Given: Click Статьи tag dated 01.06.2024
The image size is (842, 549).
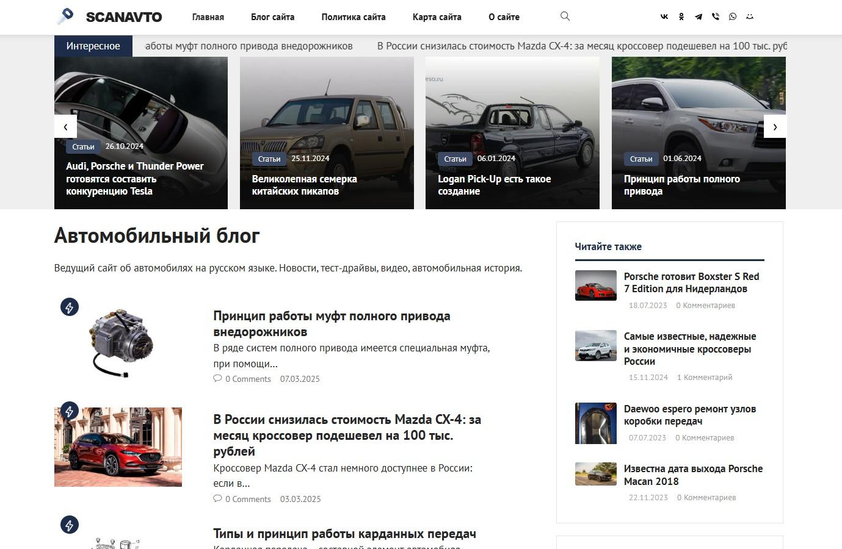Looking at the screenshot, I should click(641, 159).
